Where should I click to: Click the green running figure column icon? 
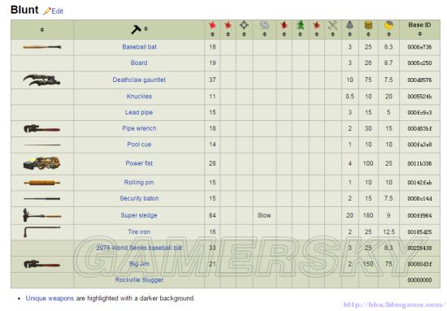coord(300,25)
